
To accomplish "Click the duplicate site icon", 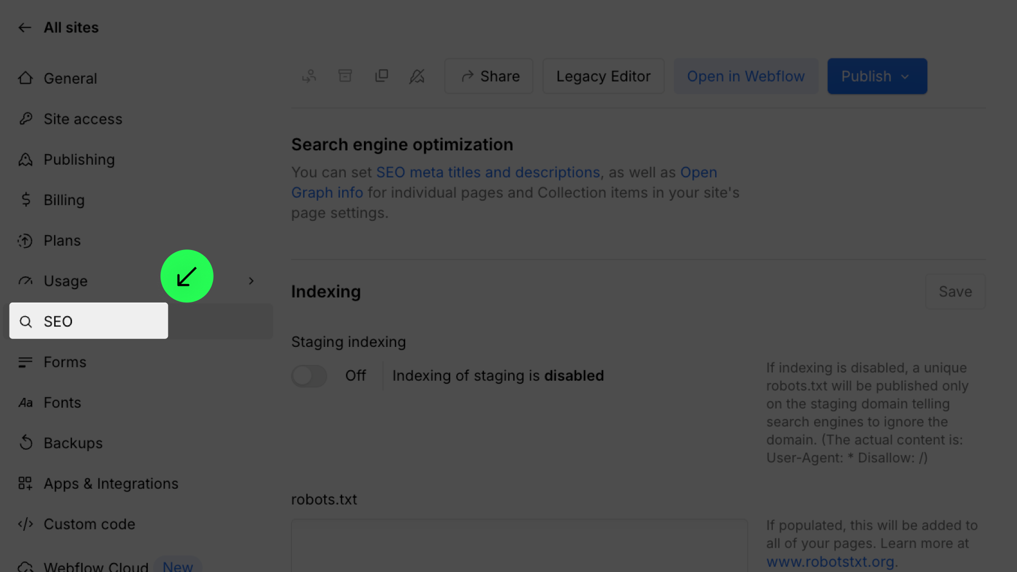I will tap(381, 76).
